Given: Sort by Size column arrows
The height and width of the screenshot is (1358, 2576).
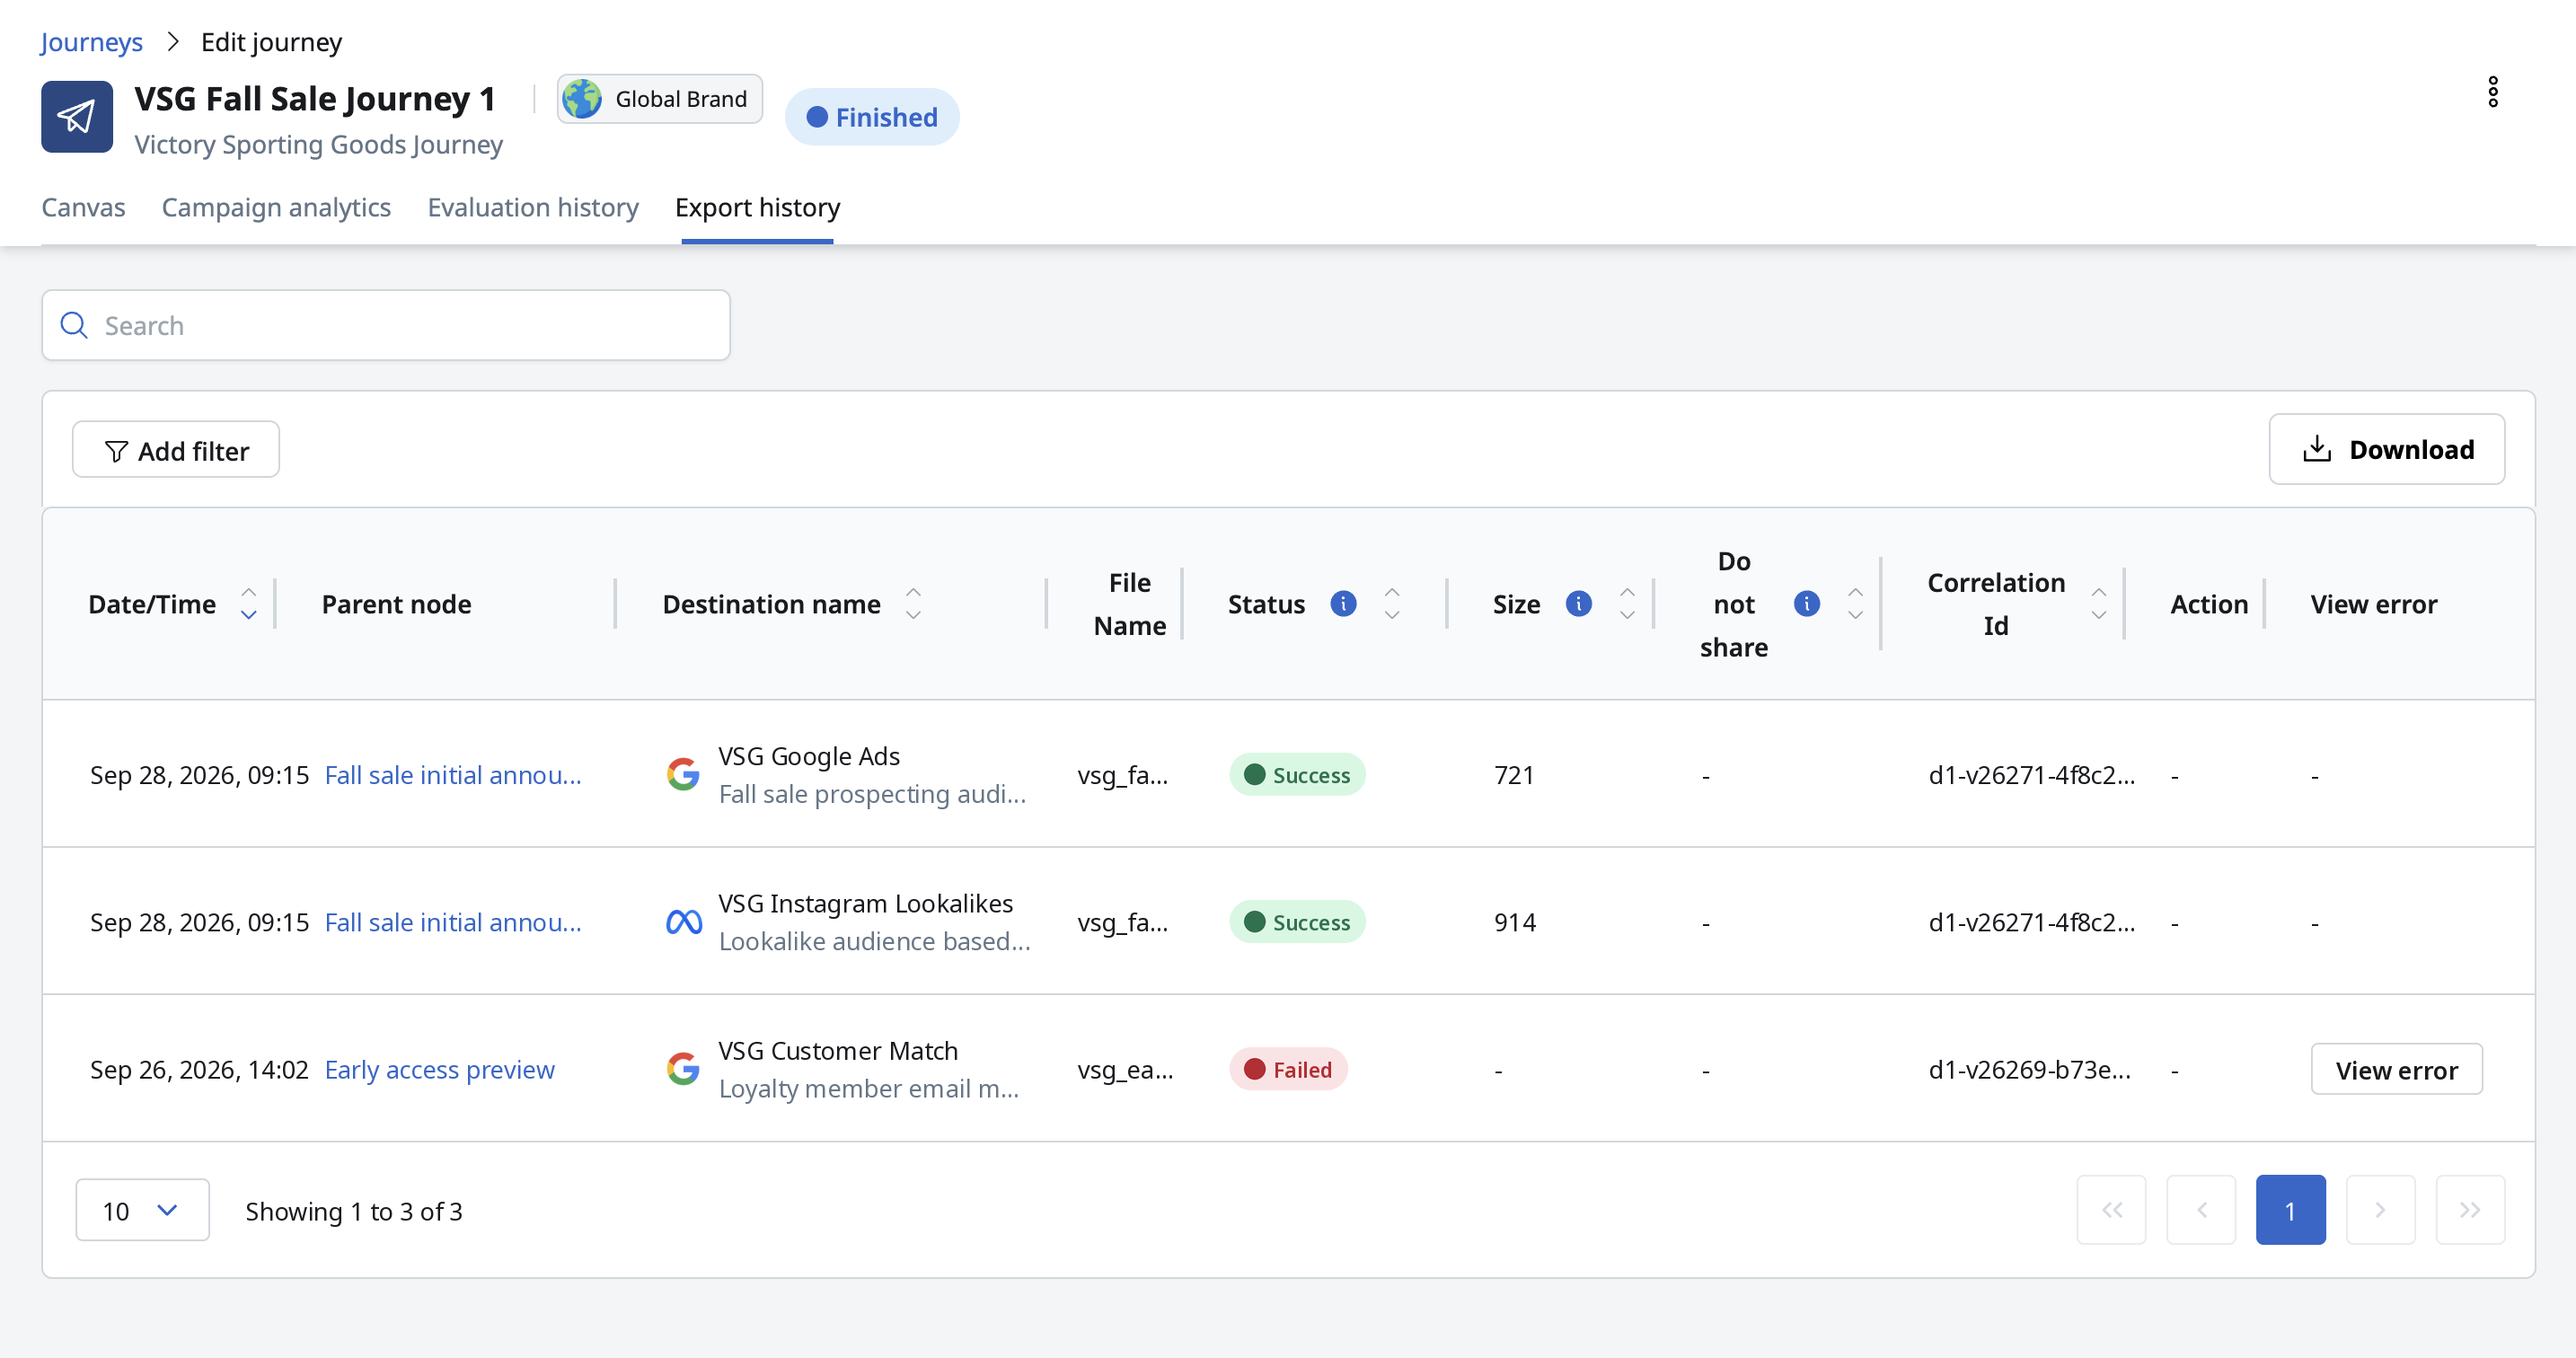Looking at the screenshot, I should (1627, 604).
